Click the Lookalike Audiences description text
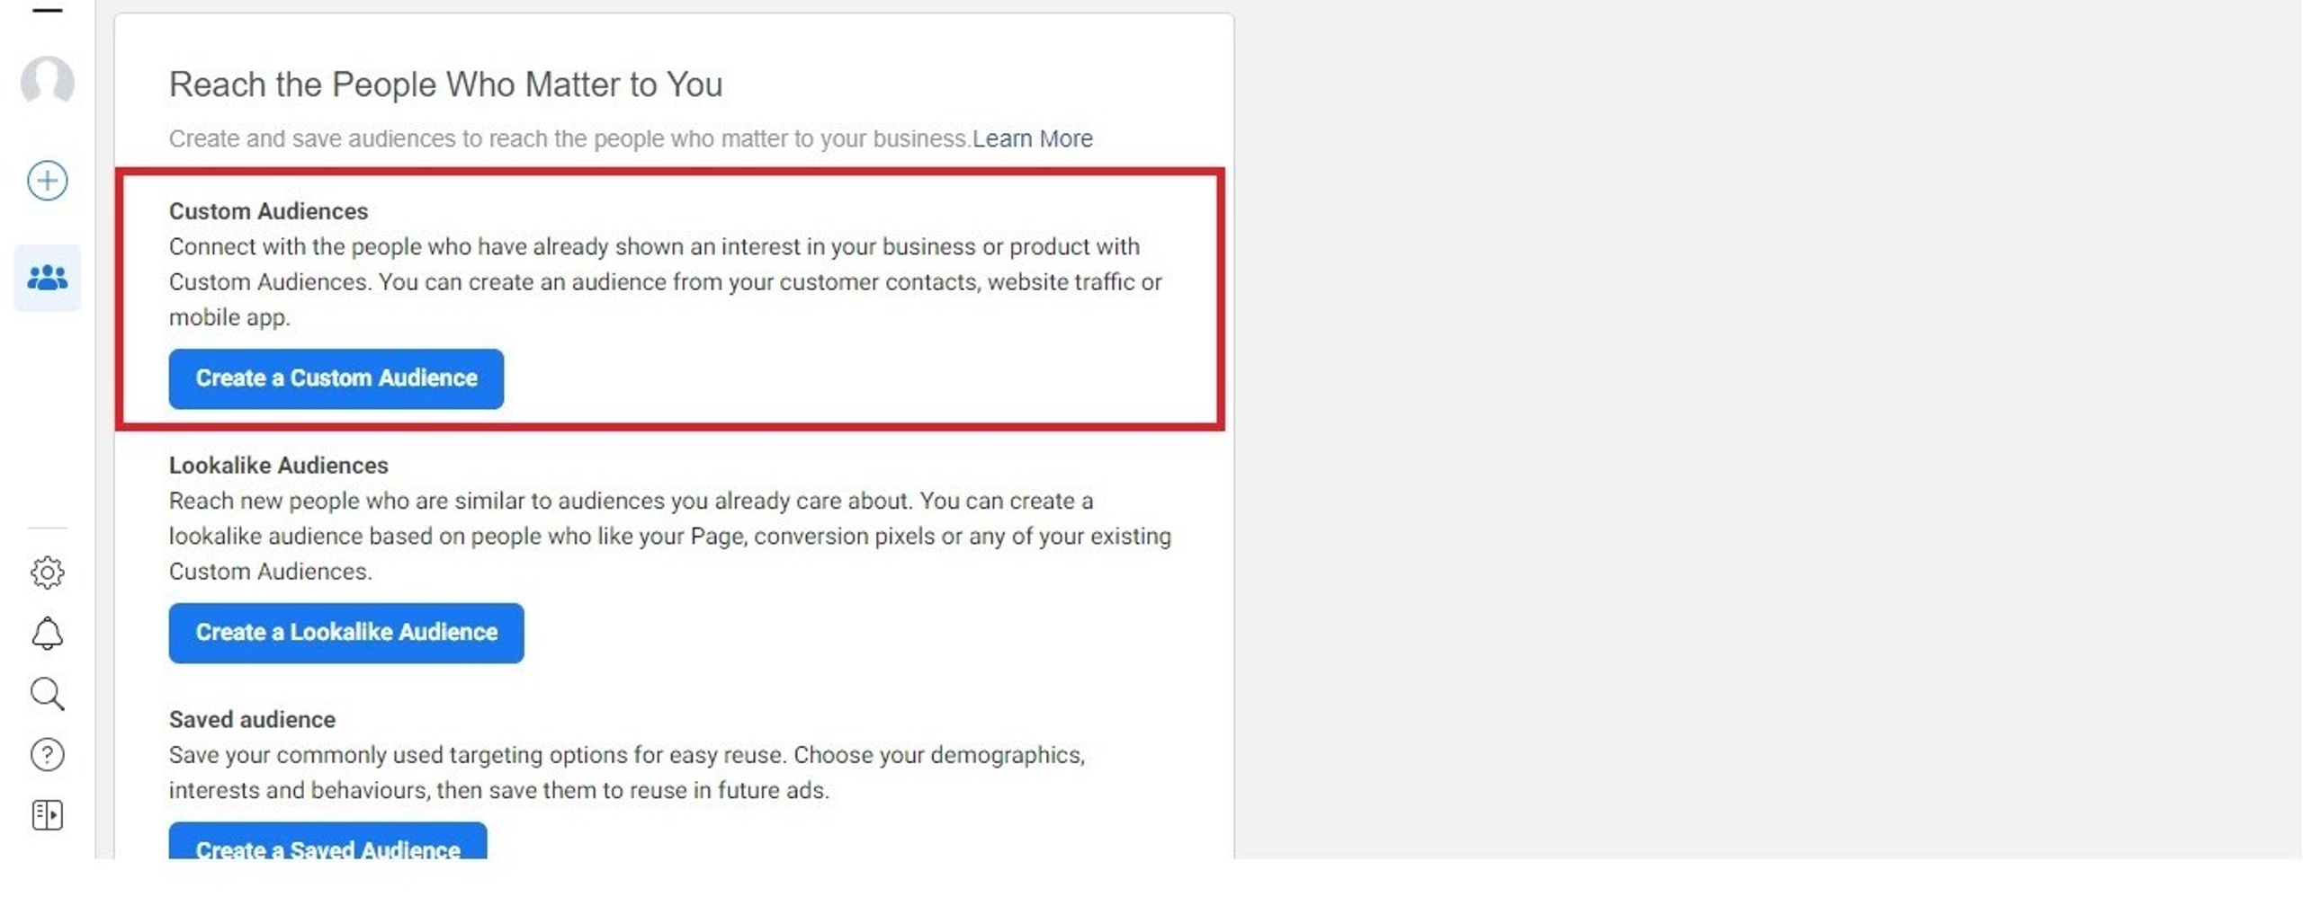 [x=670, y=537]
